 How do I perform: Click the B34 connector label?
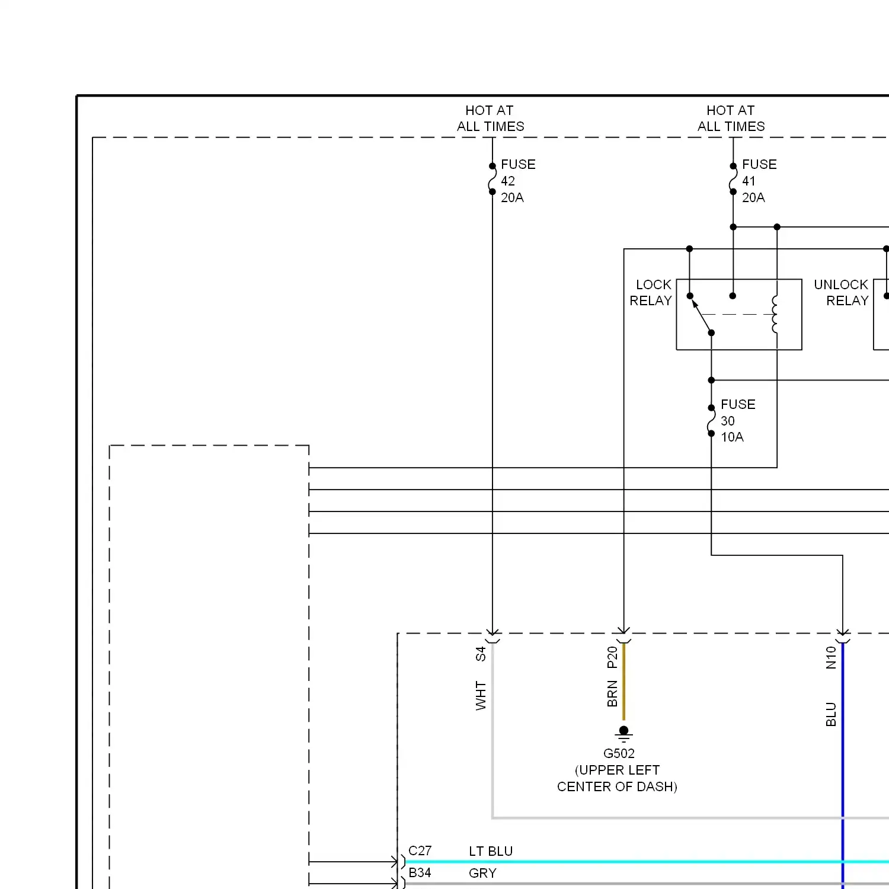pos(420,872)
